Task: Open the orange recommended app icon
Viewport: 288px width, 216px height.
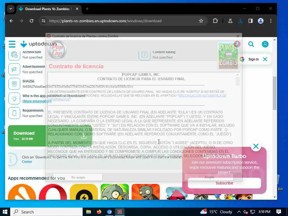Action: (22, 192)
